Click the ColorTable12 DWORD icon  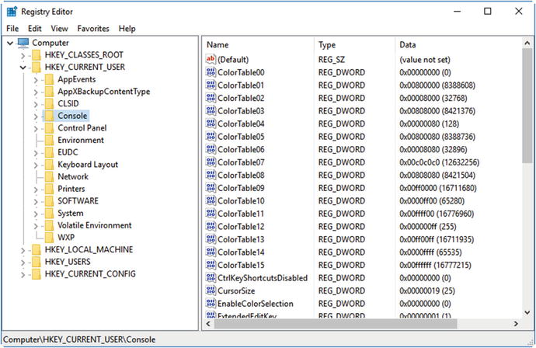tap(211, 226)
